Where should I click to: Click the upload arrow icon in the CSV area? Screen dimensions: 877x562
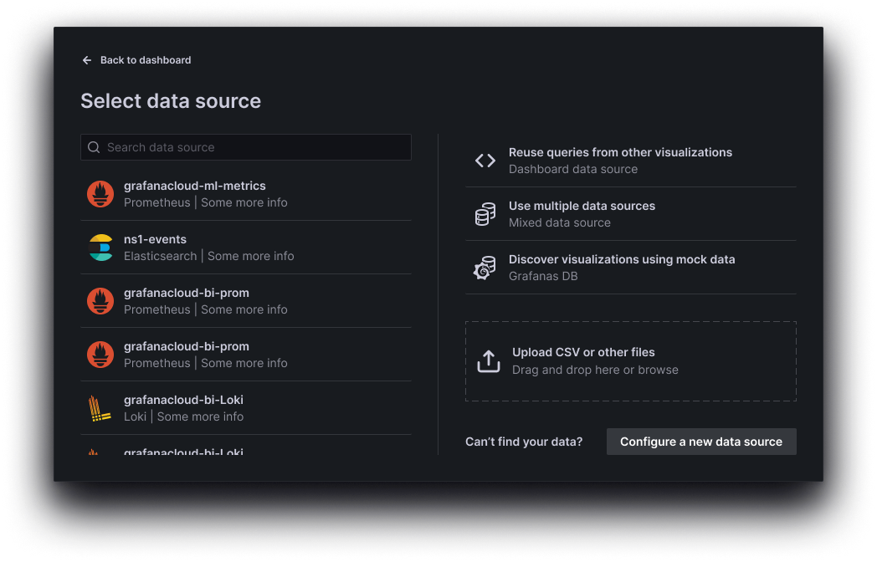489,360
